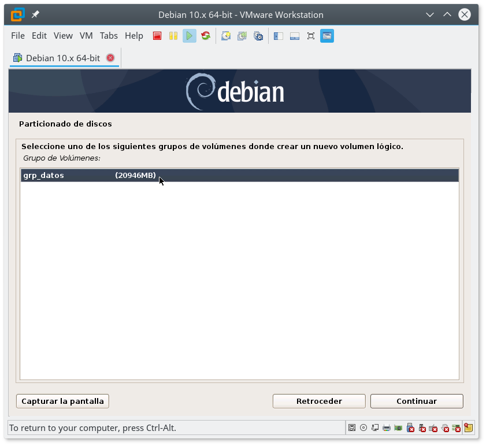
Task: Toggle the library sidebar panel icon
Action: [279, 36]
